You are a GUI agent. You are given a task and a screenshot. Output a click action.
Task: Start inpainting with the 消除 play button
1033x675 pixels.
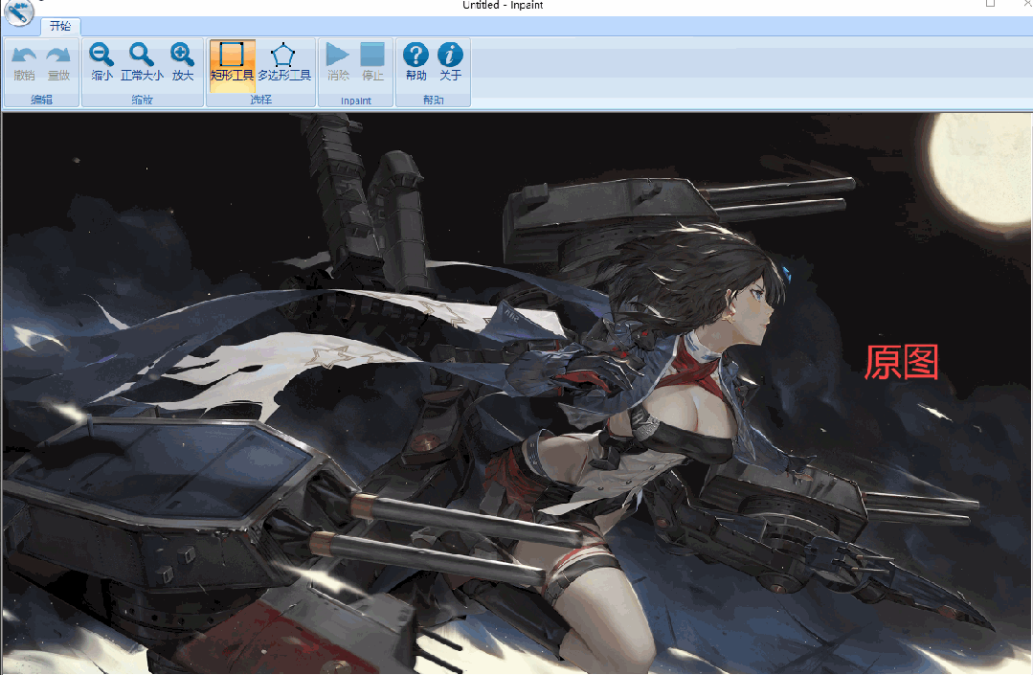pyautogui.click(x=338, y=62)
